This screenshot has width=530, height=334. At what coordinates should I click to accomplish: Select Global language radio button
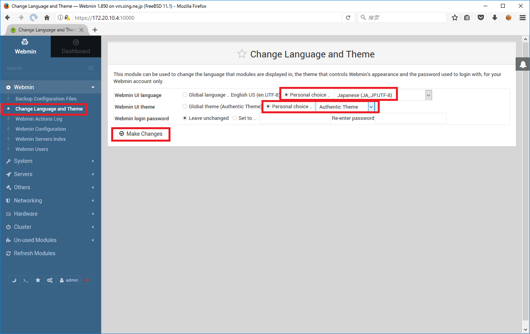(185, 95)
